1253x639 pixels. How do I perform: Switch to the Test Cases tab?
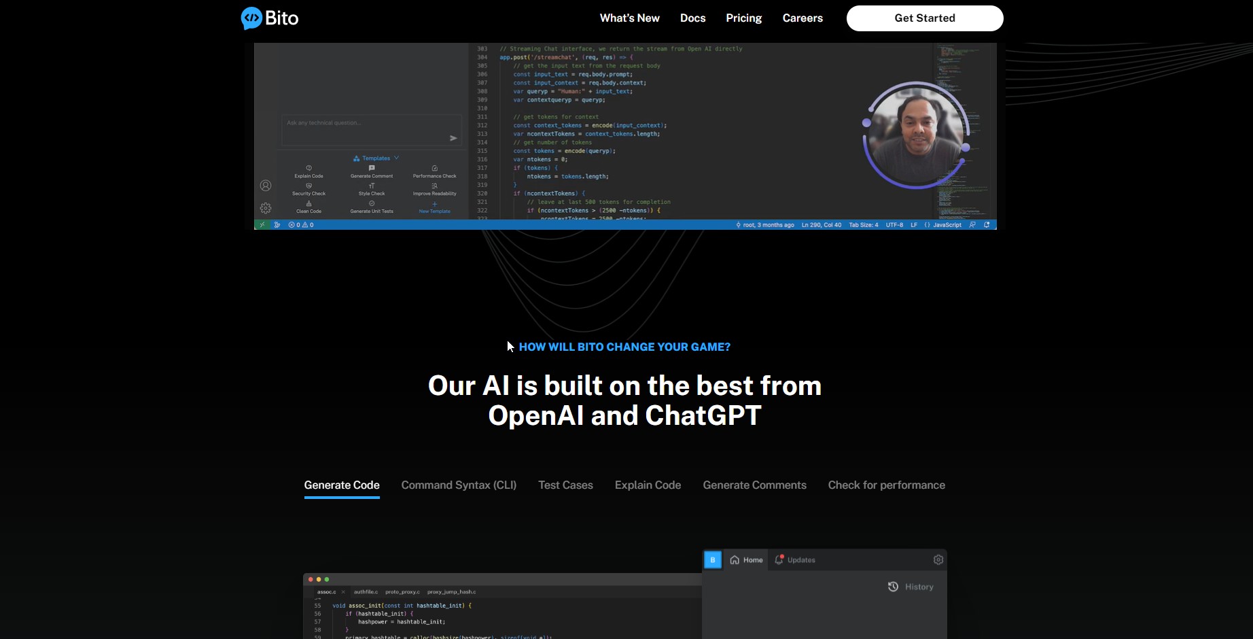pyautogui.click(x=565, y=485)
